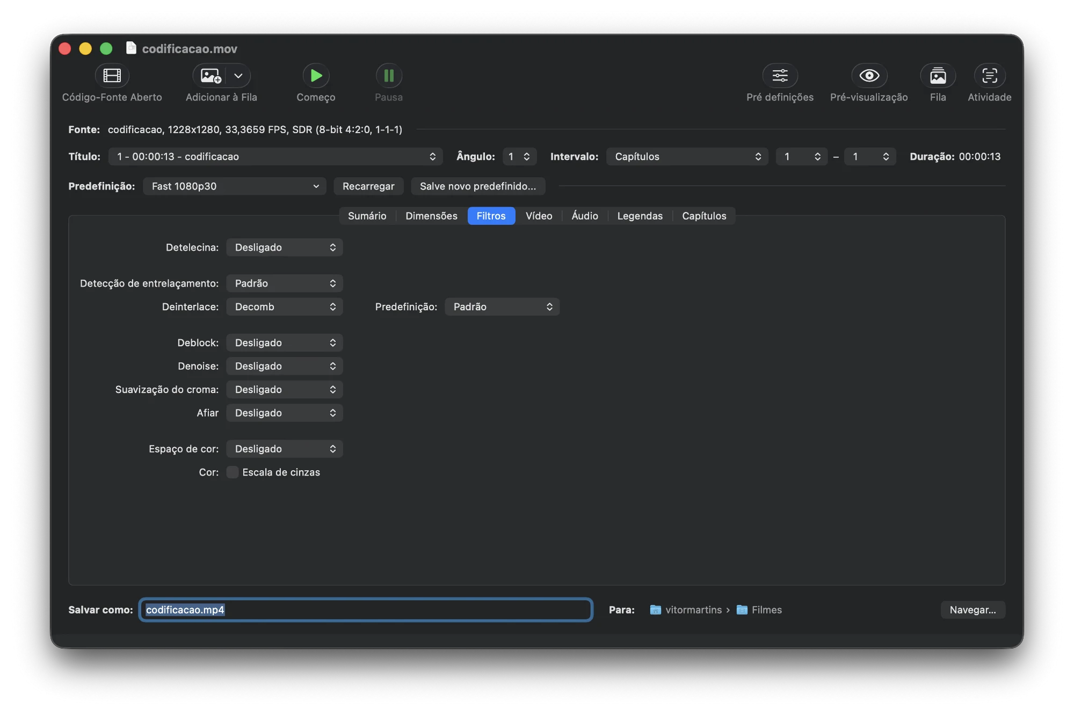Screen dimensions: 1074x715
Task: Enable the Escala de cinzas checkbox
Action: click(233, 472)
